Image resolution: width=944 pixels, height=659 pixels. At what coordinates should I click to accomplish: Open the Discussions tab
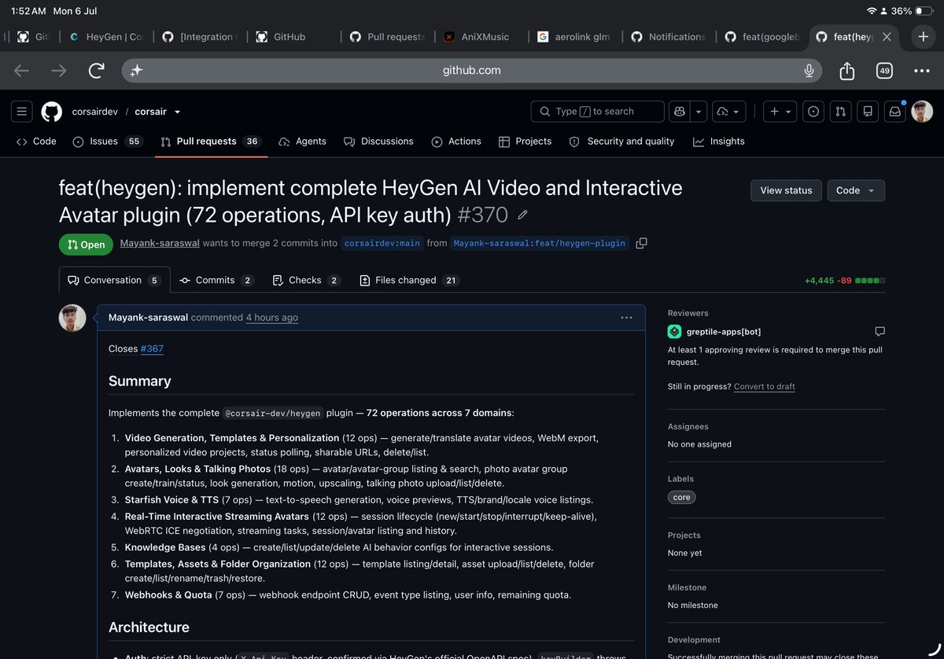click(378, 142)
